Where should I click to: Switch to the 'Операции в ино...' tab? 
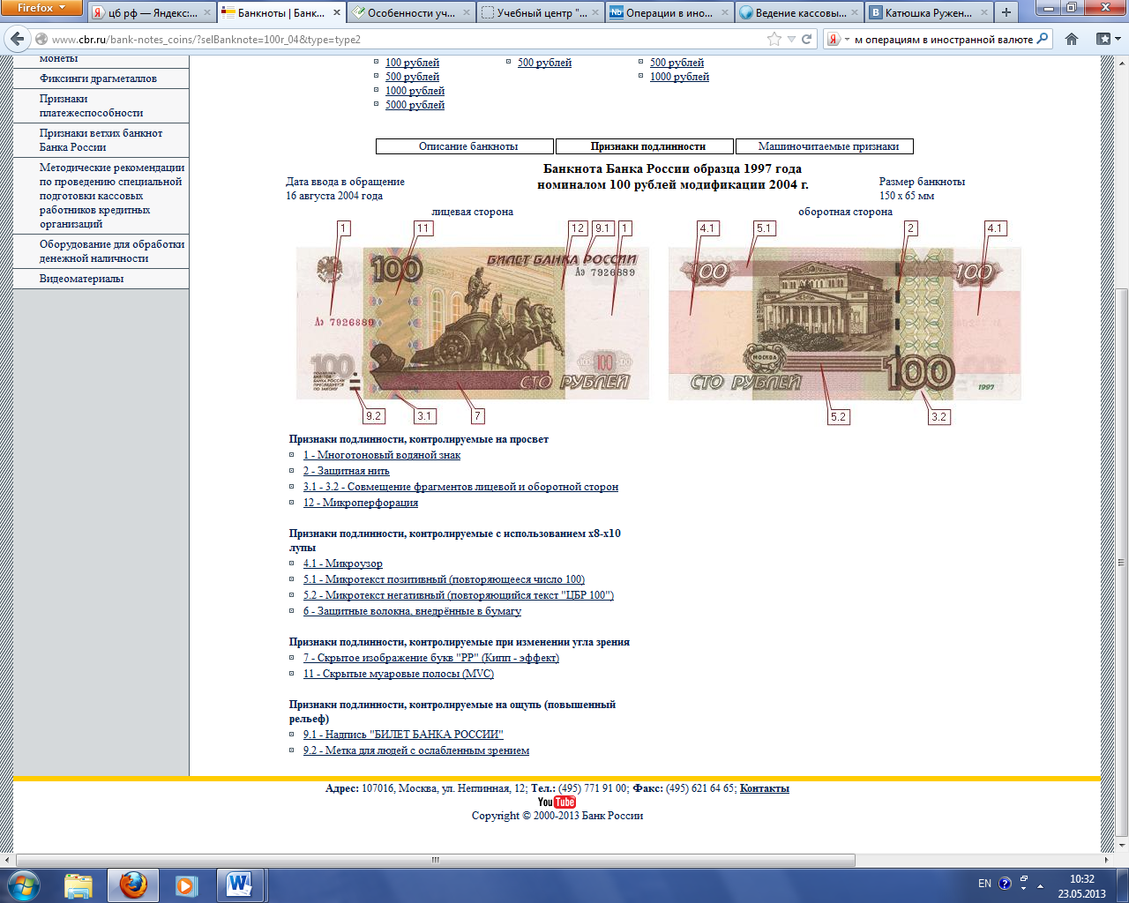(x=670, y=12)
